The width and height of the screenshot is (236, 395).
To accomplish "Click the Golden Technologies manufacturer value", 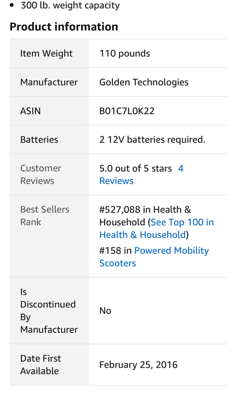I will coord(144,82).
